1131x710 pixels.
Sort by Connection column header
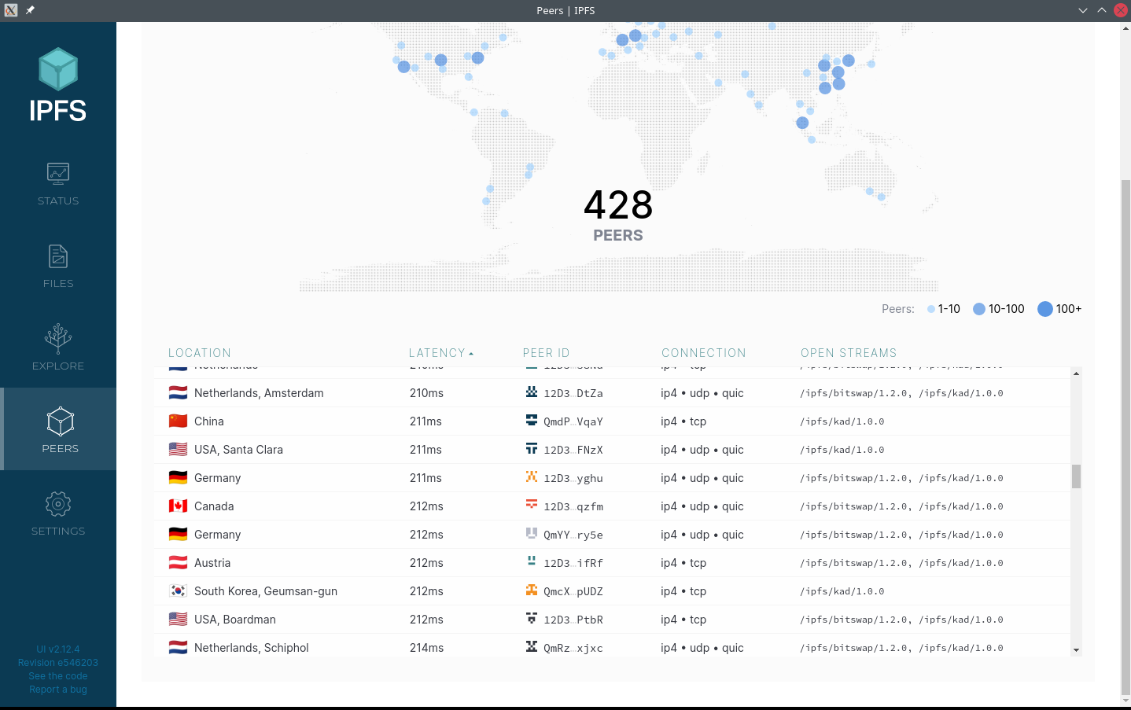[x=704, y=353]
